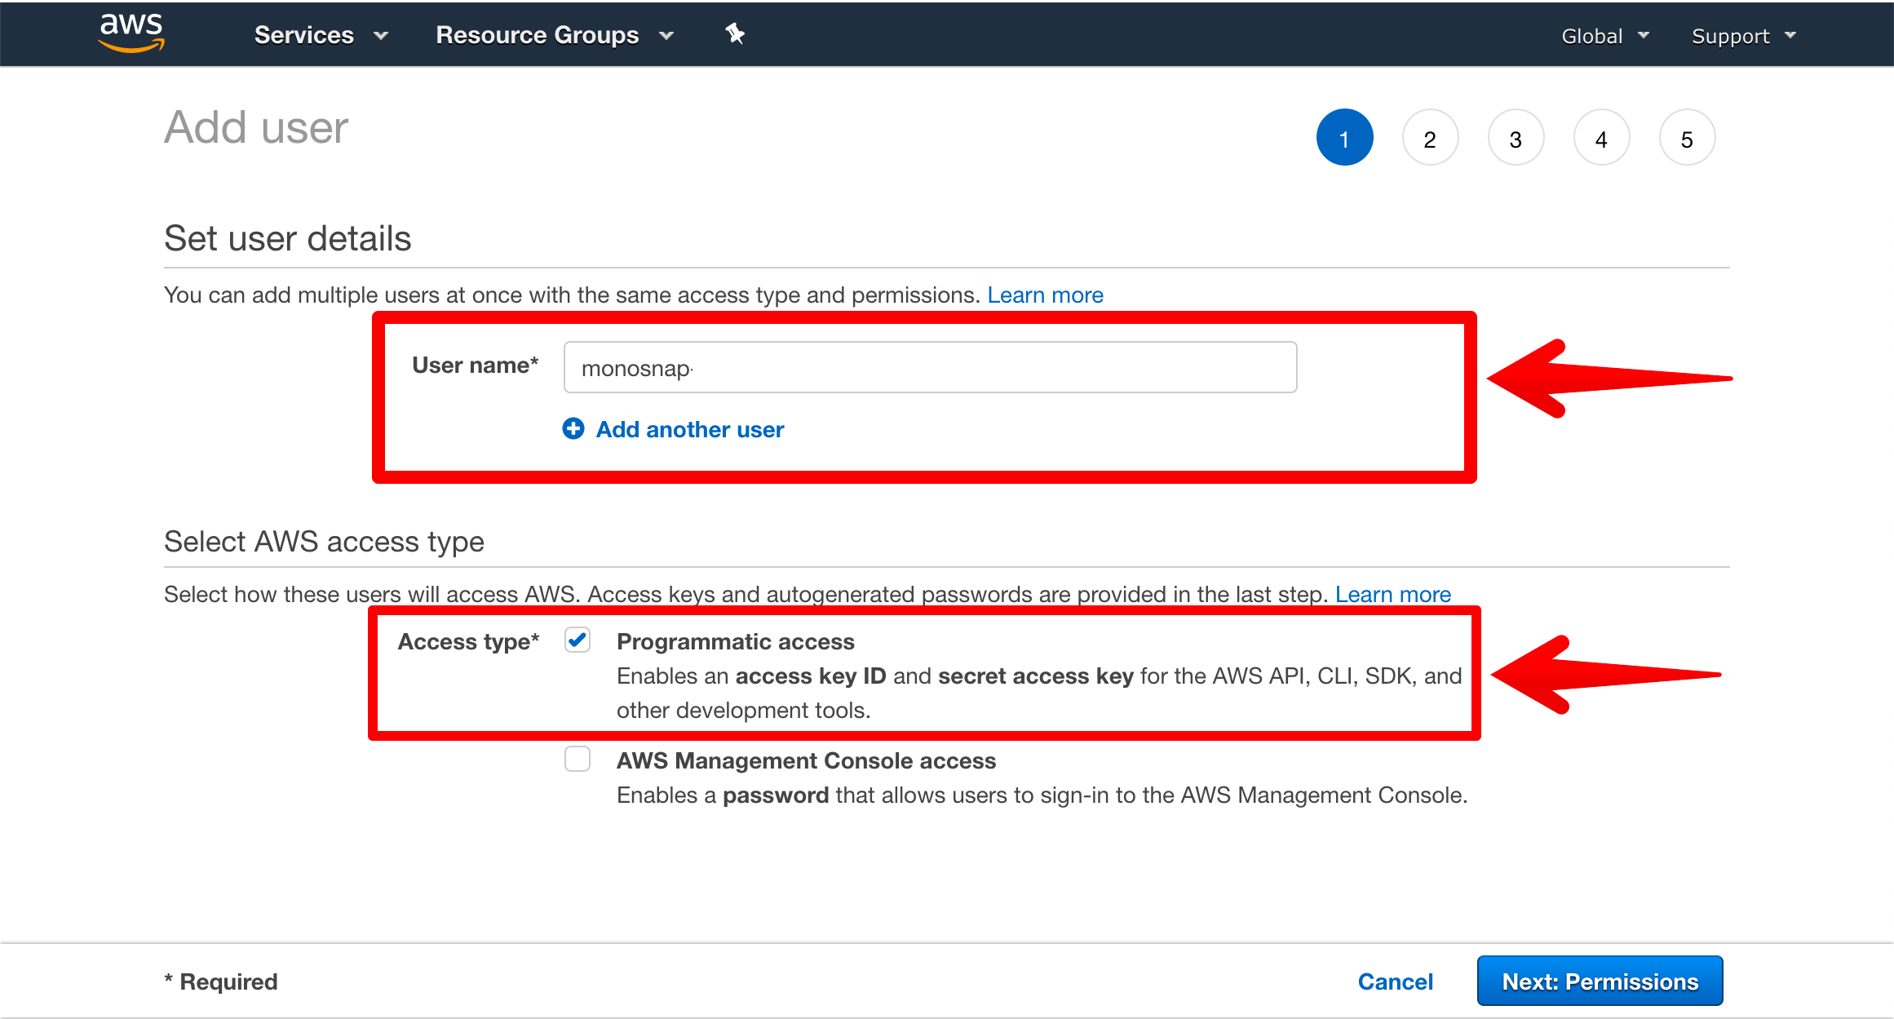Jump to wizard step 5 circle
This screenshot has height=1019, width=1894.
click(1687, 138)
